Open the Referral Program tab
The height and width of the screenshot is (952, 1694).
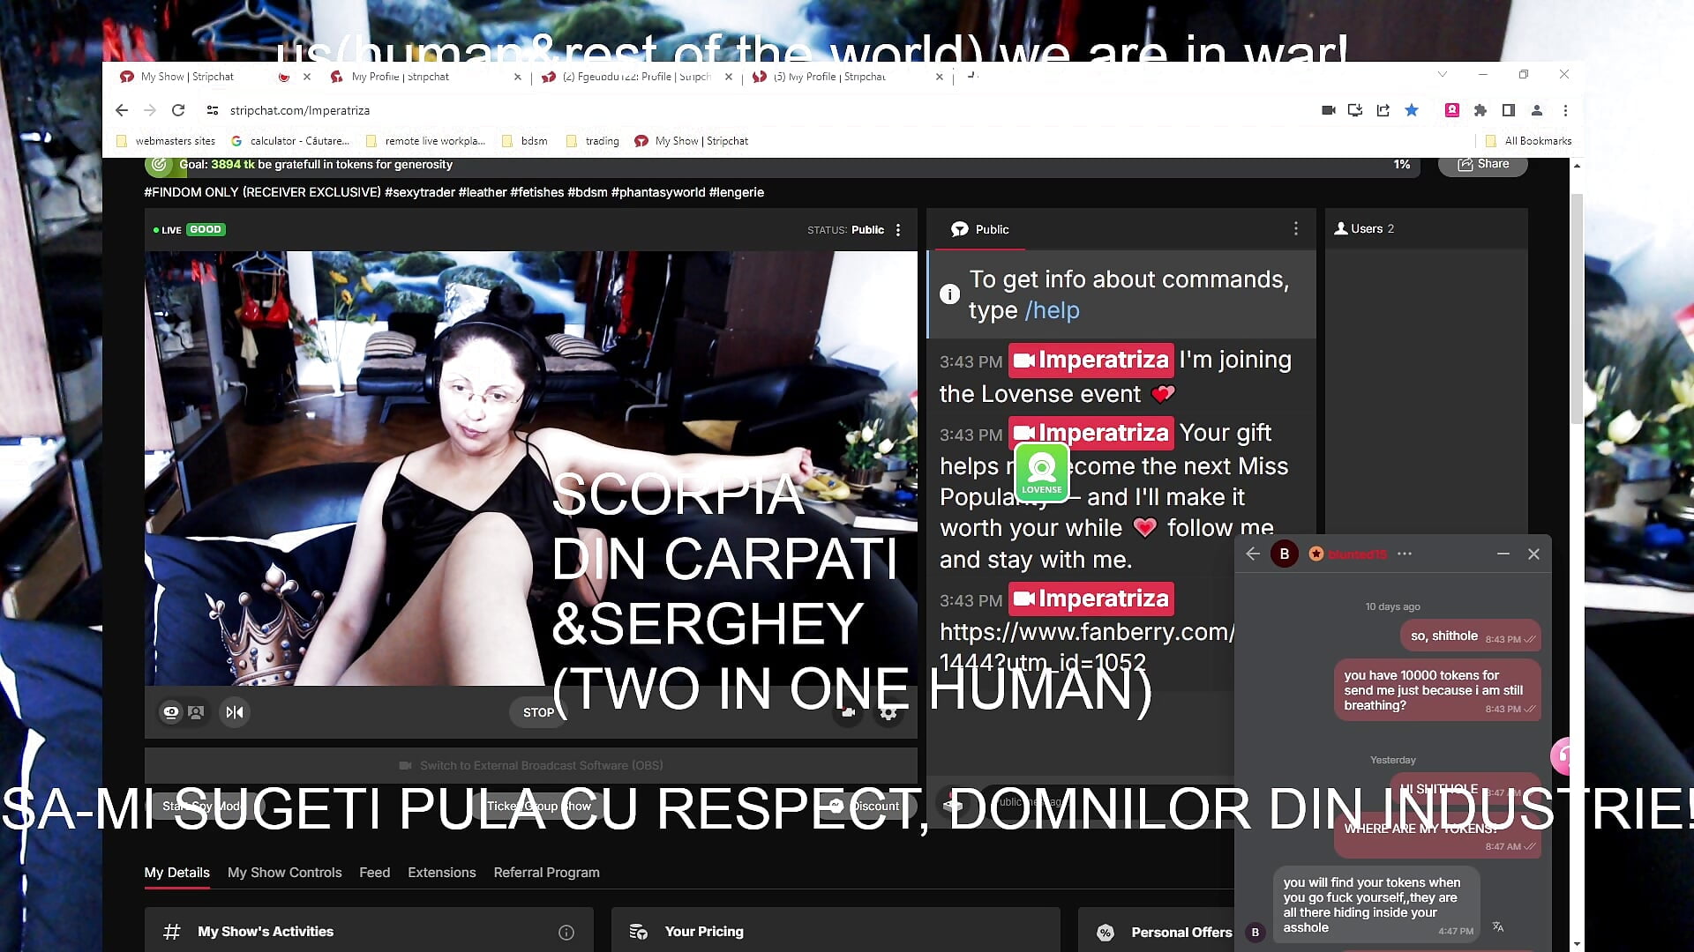[x=546, y=873]
